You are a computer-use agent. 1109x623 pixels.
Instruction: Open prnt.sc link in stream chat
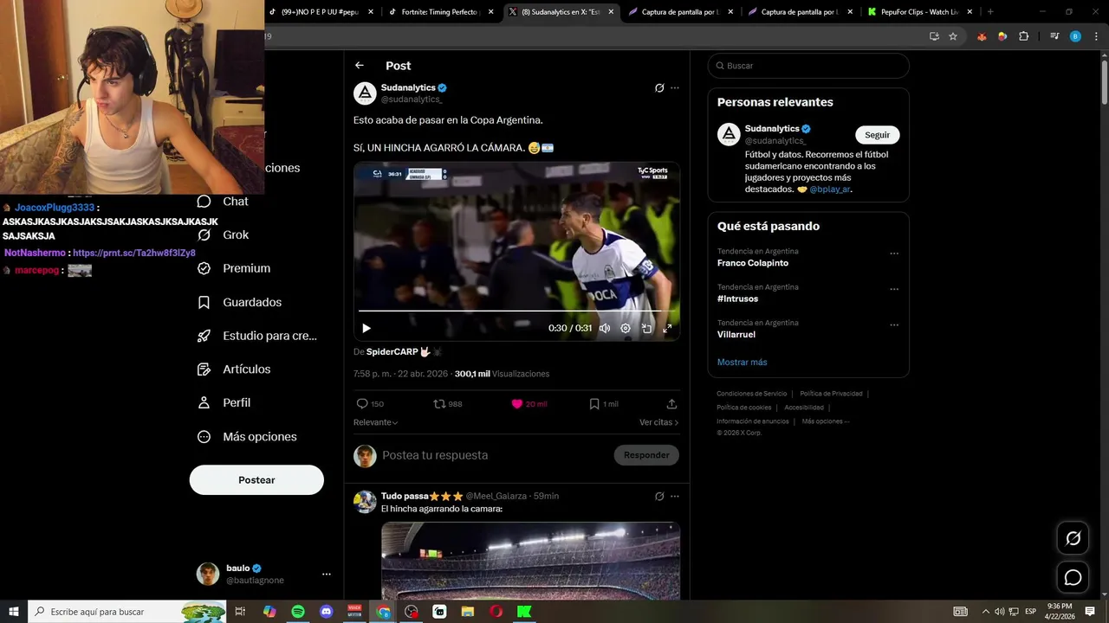(134, 254)
